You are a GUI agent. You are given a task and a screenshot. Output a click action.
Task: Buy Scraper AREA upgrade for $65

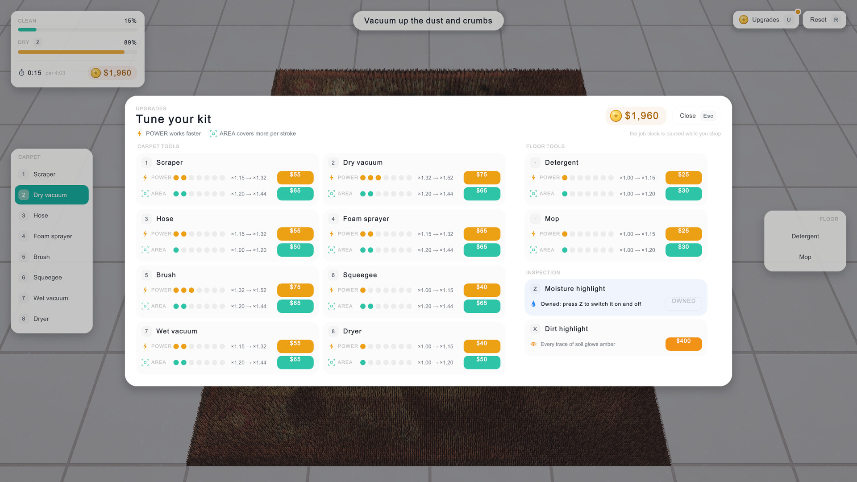point(295,193)
